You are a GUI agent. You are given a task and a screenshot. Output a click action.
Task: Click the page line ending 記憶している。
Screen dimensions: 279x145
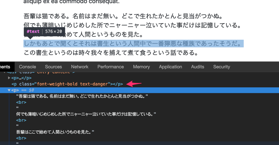(x=132, y=25)
